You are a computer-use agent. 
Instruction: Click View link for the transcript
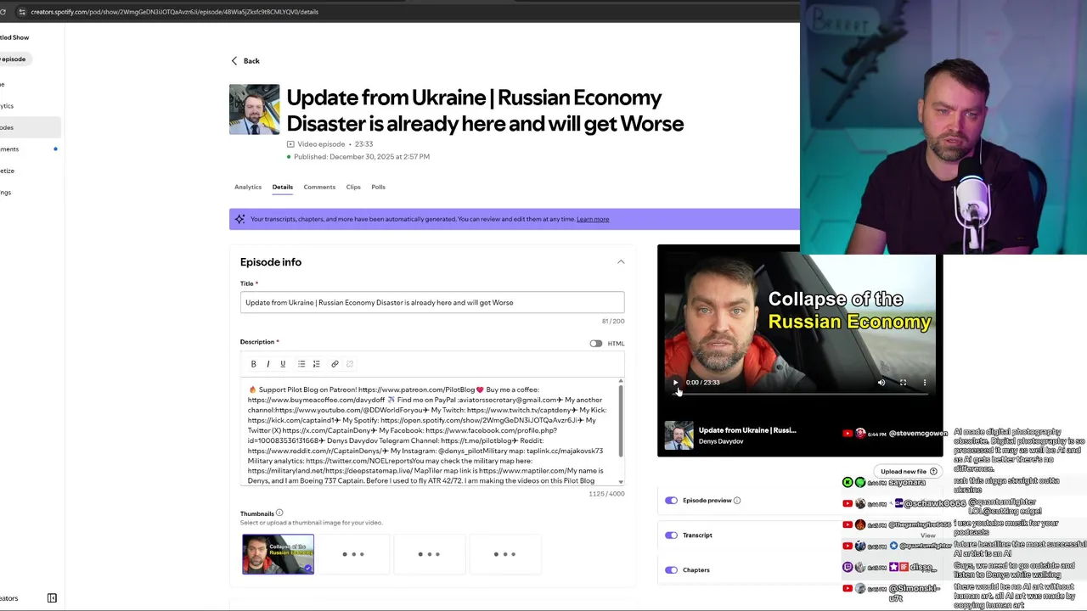click(927, 535)
